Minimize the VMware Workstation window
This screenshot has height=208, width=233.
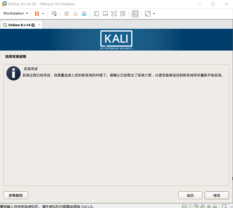pyautogui.click(x=200, y=4)
